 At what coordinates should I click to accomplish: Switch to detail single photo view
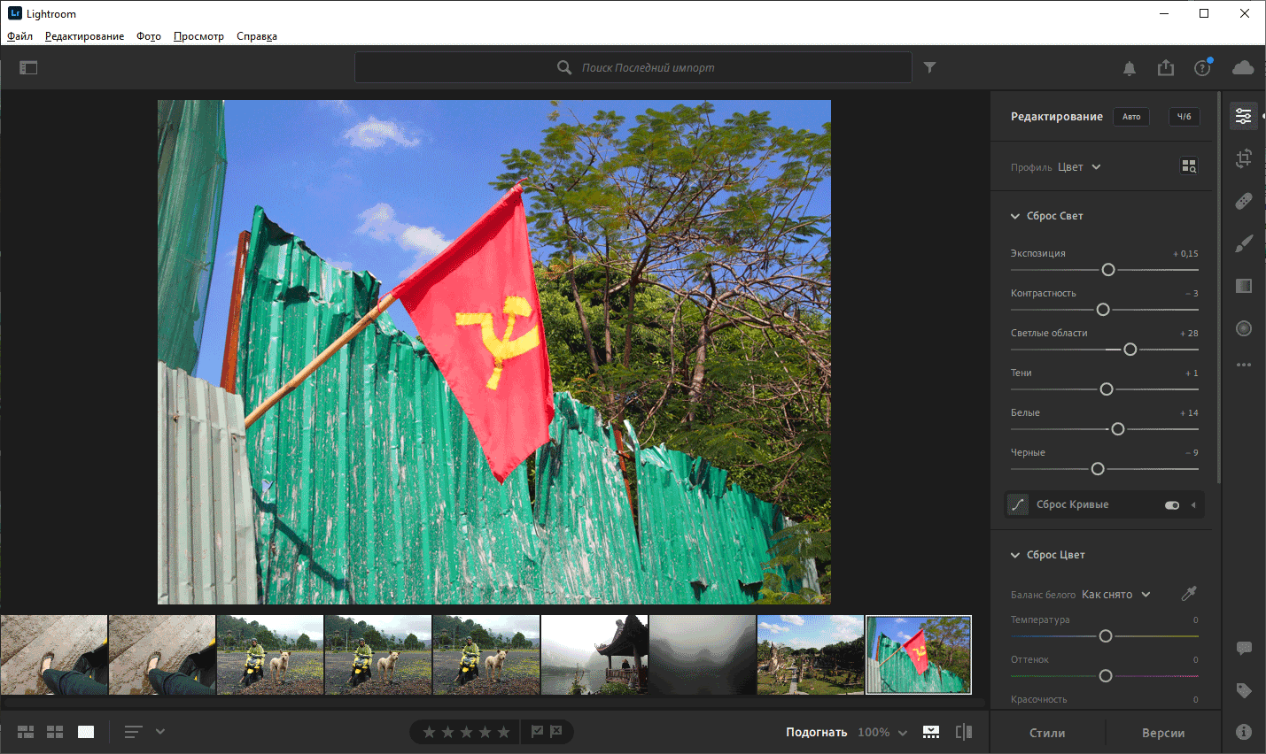[86, 732]
